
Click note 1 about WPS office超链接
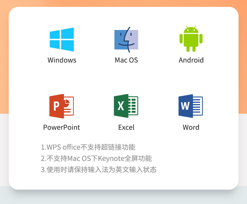tap(88, 147)
